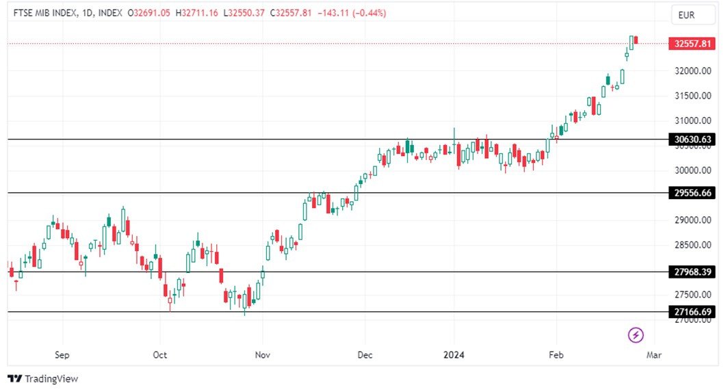Click the 2024 time axis label
Screen dimensions: 726x392
[454, 355]
